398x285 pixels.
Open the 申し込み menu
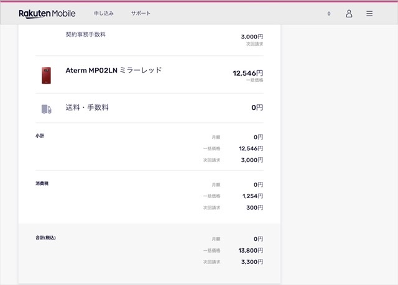pyautogui.click(x=104, y=14)
